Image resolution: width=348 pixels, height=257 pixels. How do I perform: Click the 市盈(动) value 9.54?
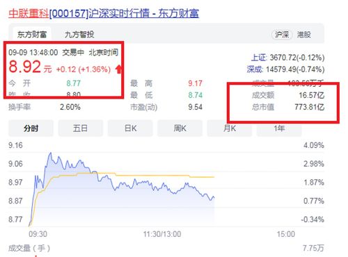pyautogui.click(x=195, y=107)
